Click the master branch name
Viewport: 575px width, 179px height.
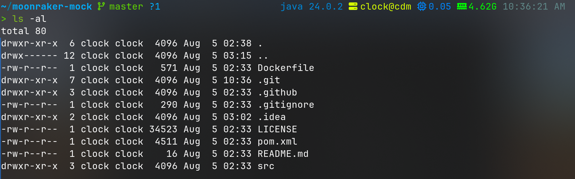pyautogui.click(x=126, y=6)
